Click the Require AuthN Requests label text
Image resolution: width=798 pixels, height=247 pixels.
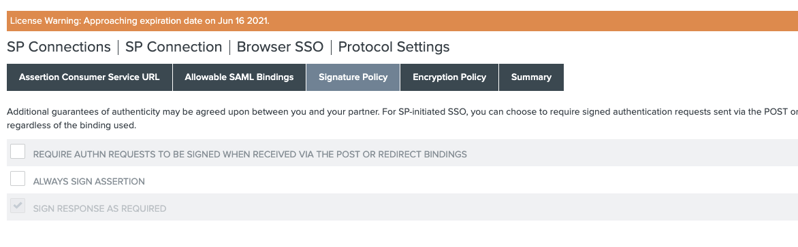250,154
